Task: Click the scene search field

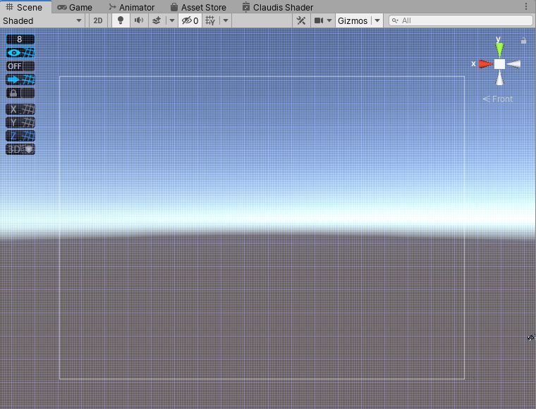Action: pyautogui.click(x=458, y=20)
